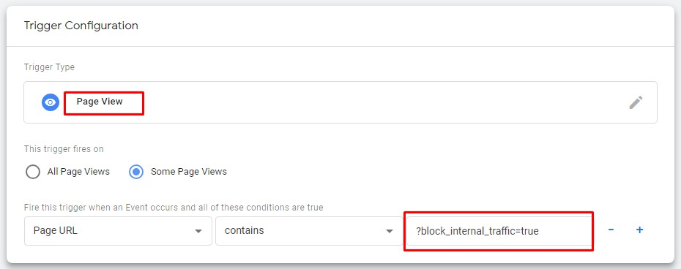Click the blue eye Page View icon
This screenshot has width=681, height=269.
tap(51, 102)
